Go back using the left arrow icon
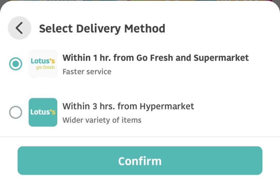This screenshot has width=280, height=182. click(19, 28)
